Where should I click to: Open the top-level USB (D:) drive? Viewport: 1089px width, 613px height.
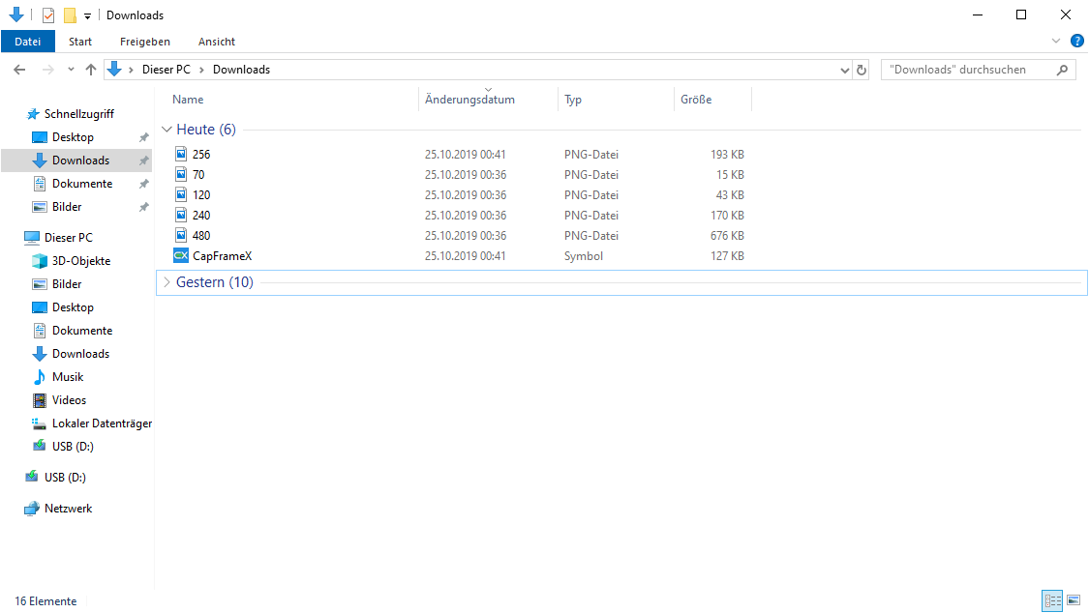(65, 477)
